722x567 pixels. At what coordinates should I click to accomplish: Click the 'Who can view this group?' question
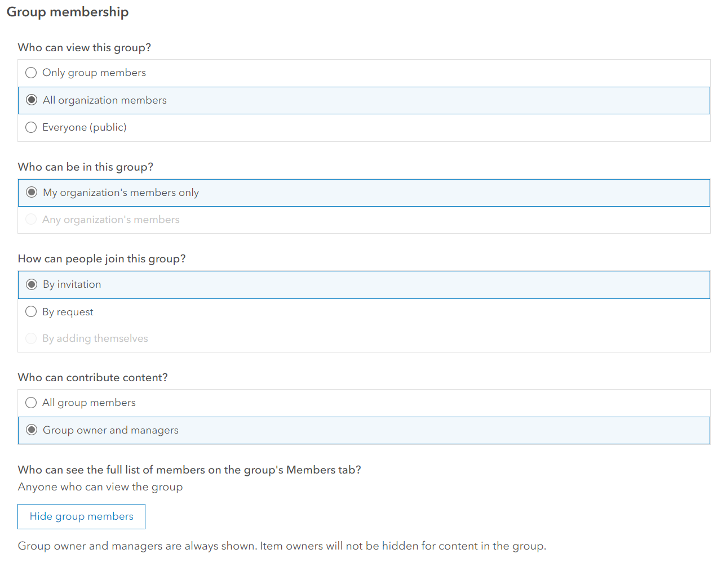coord(85,47)
